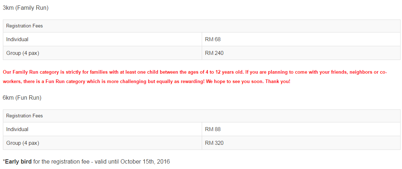Click Individual row label in Fun Run table
This screenshot has width=402, height=169.
point(17,129)
